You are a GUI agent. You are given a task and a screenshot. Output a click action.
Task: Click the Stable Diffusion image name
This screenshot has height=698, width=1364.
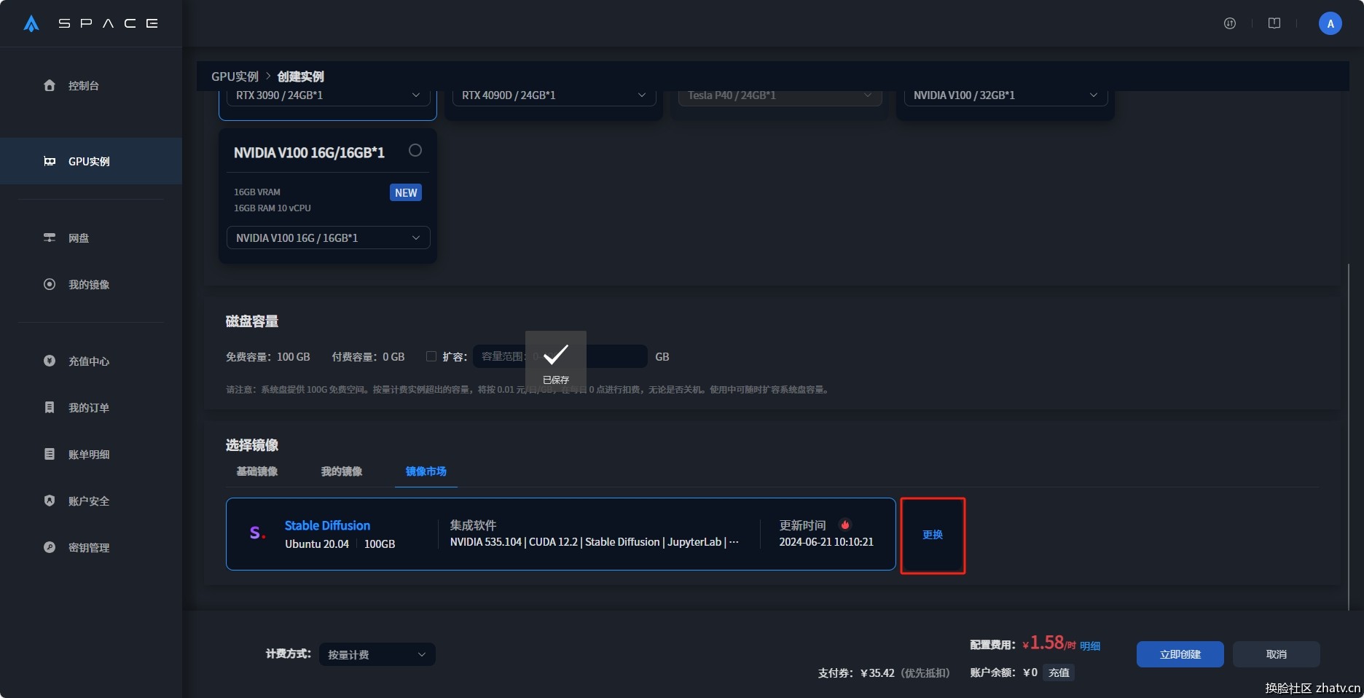tap(327, 525)
